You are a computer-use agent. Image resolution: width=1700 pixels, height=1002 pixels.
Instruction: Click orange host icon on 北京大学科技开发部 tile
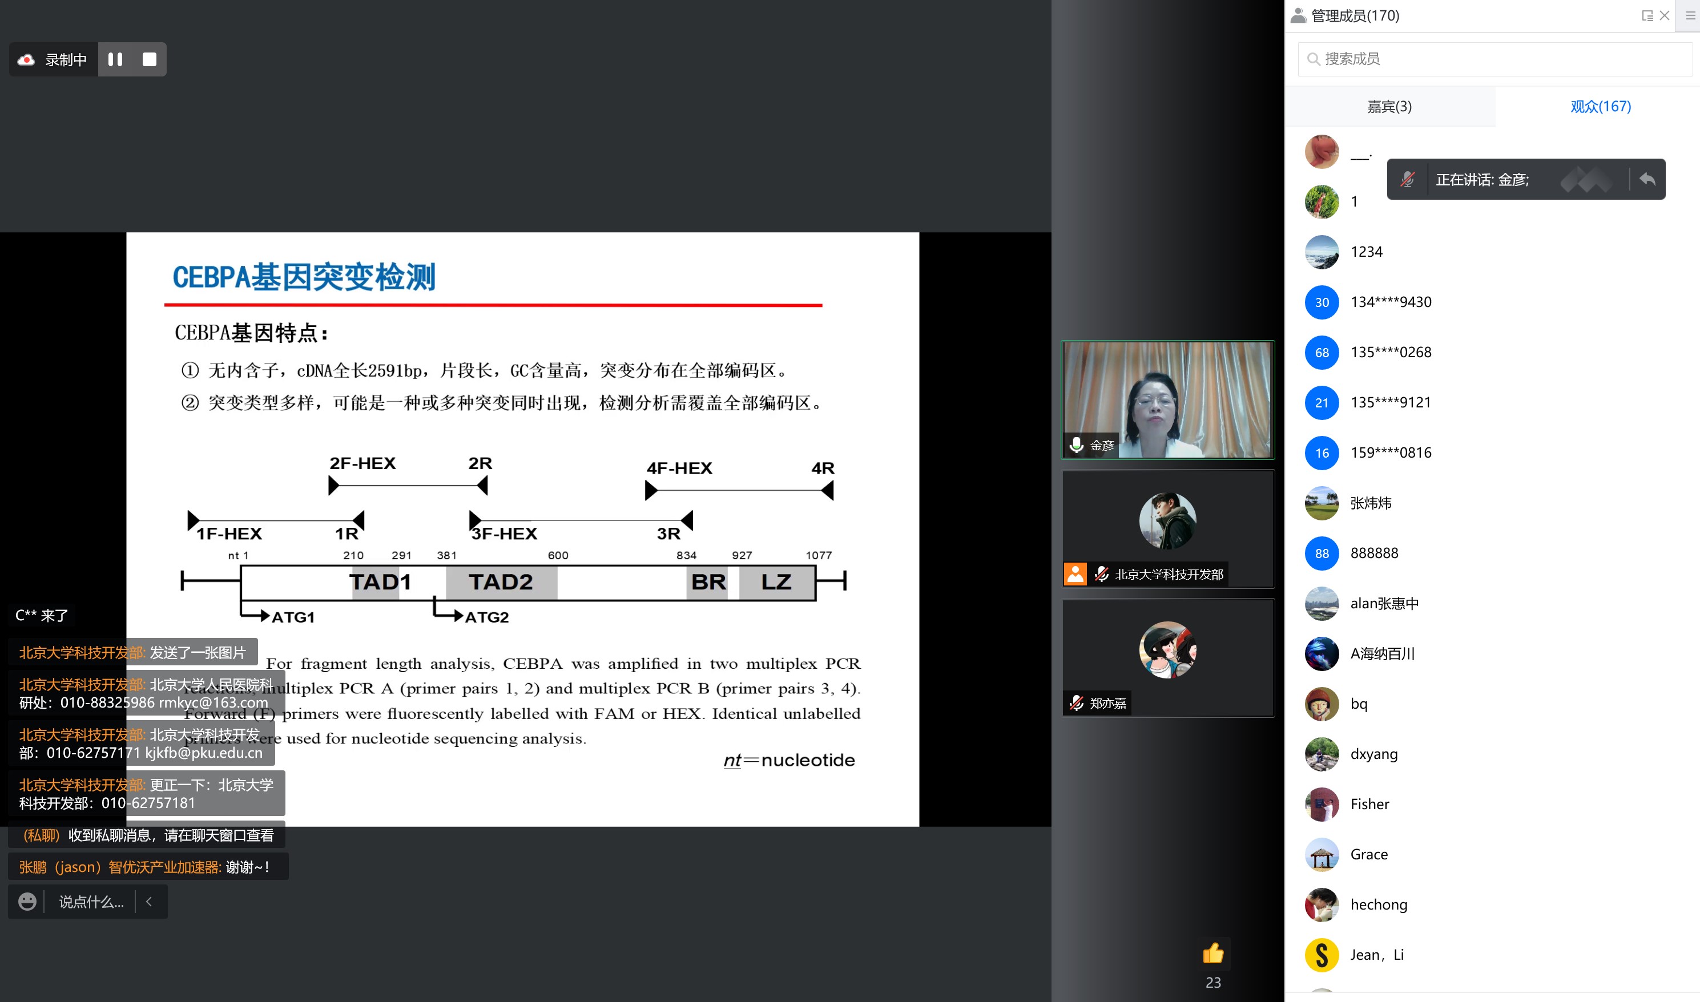click(x=1075, y=574)
